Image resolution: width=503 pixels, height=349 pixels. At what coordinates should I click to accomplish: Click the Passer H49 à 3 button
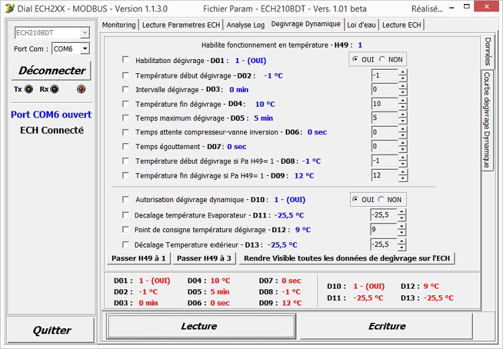[204, 258]
